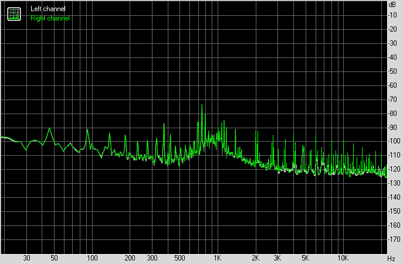Click the -120 dB scale label
This screenshot has width=403, height=264.
[x=394, y=169]
